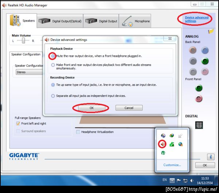This screenshot has width=219, height=193.
Task: Toggle Front left and right checkbox
Action: tap(18, 123)
